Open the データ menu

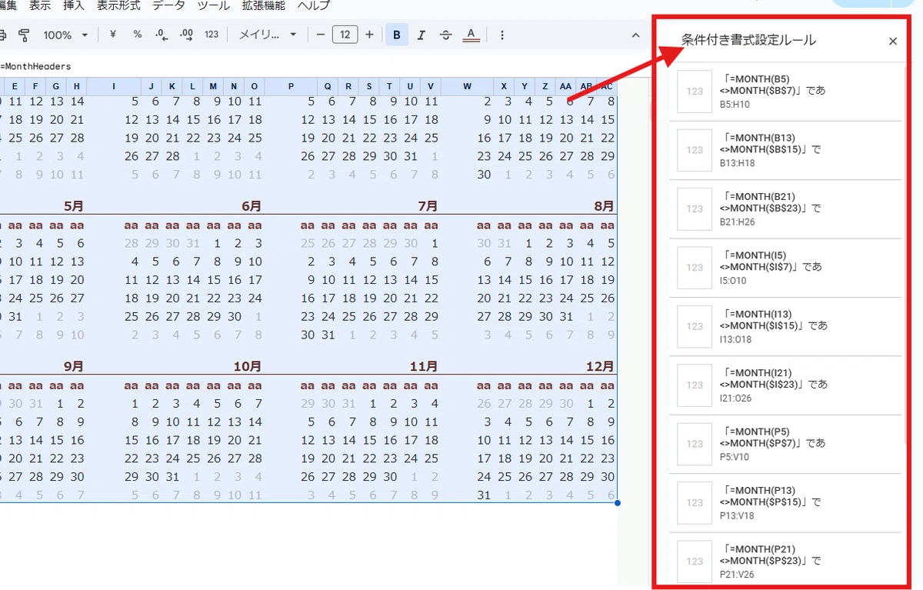coord(168,5)
